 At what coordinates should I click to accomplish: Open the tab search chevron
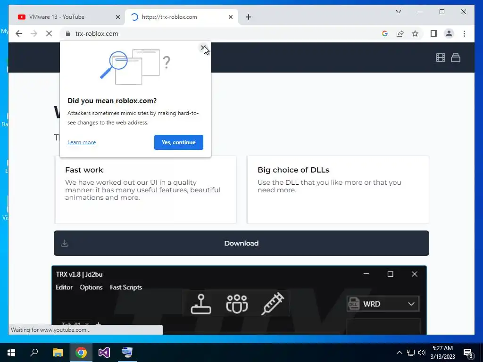398,12
